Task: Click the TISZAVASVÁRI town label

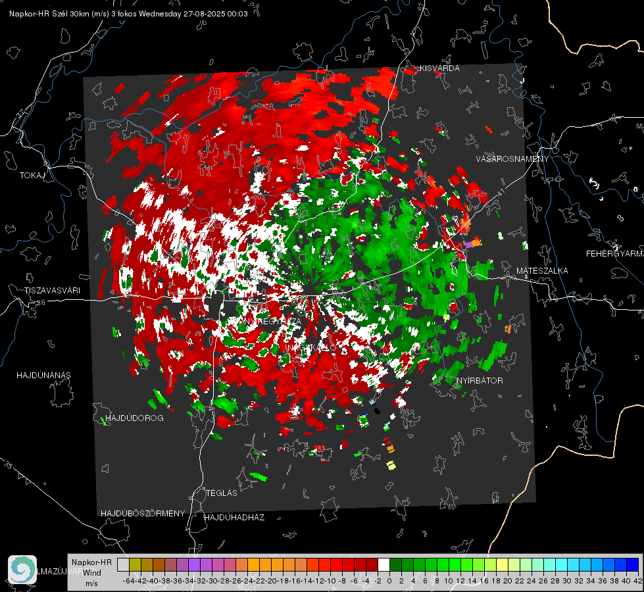Action: click(x=52, y=291)
